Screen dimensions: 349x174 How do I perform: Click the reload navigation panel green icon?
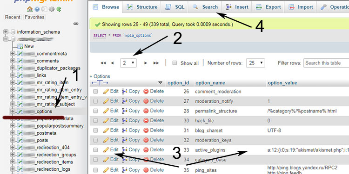click(x=59, y=9)
